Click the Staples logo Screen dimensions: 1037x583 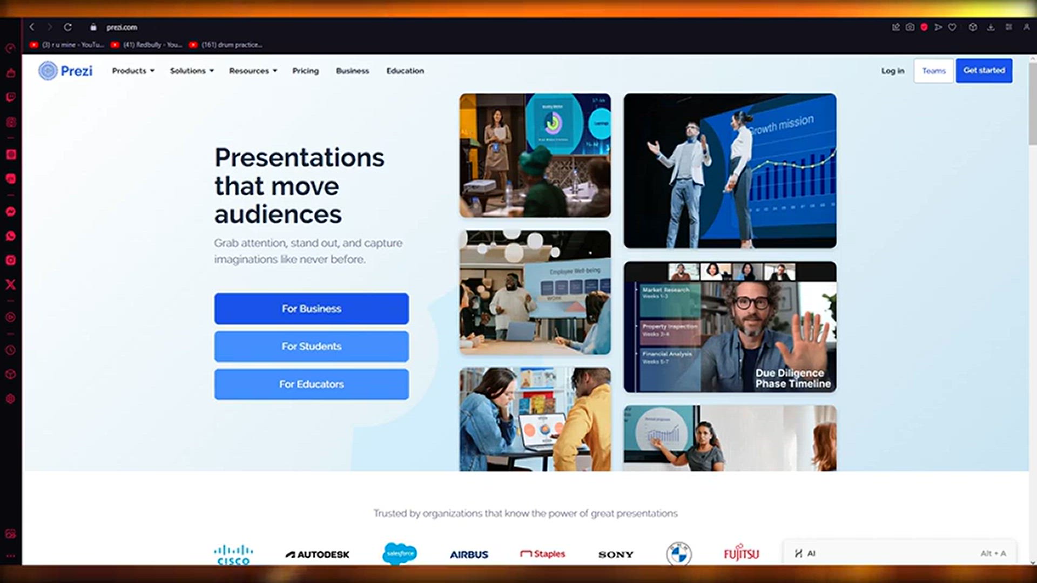(542, 554)
